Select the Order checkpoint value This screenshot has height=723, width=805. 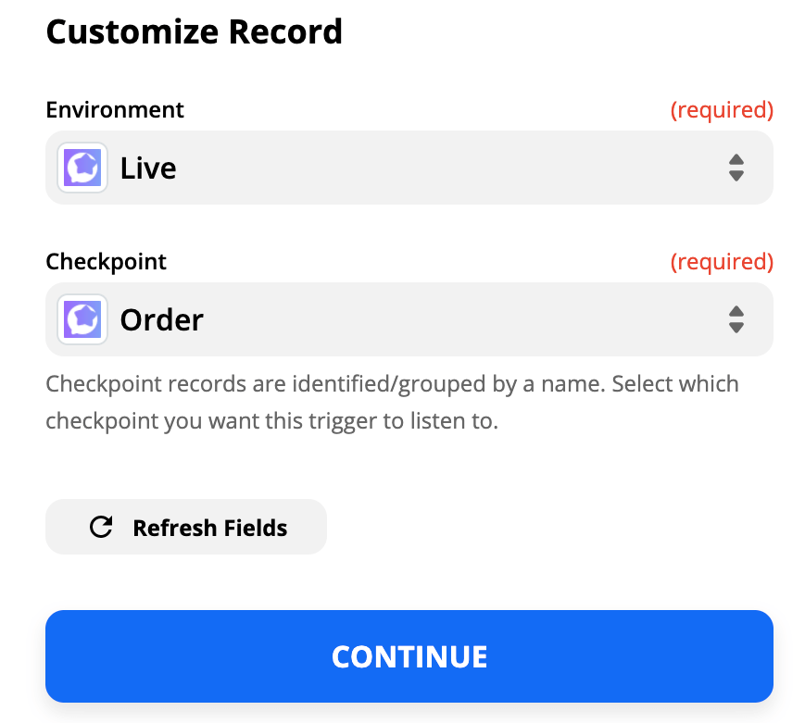point(162,319)
